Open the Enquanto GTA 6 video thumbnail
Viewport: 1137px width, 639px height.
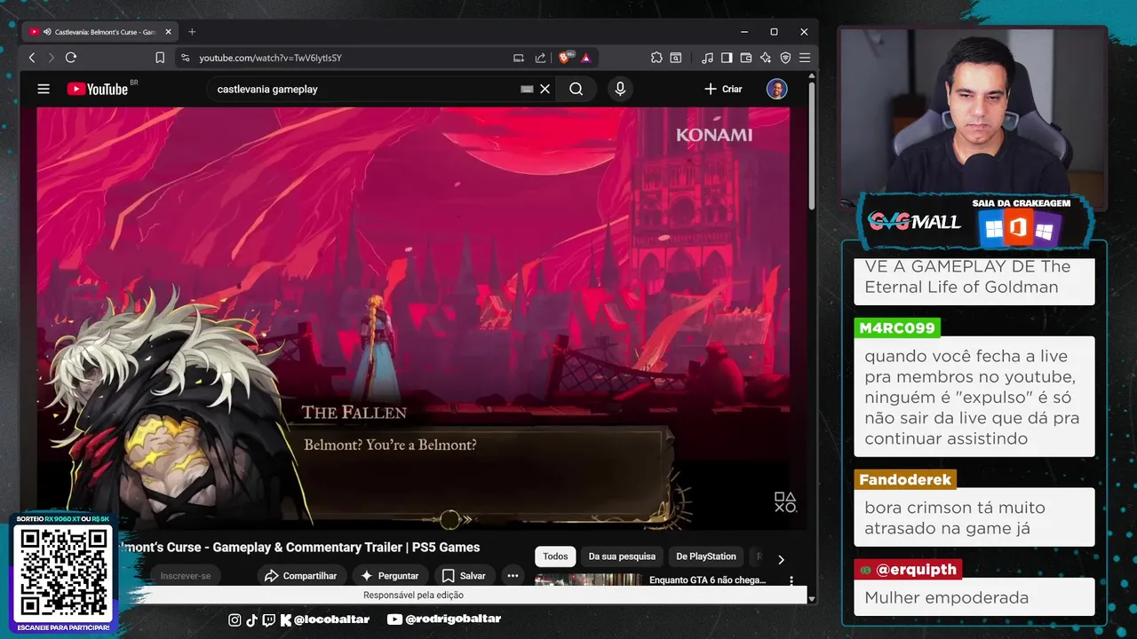click(589, 580)
